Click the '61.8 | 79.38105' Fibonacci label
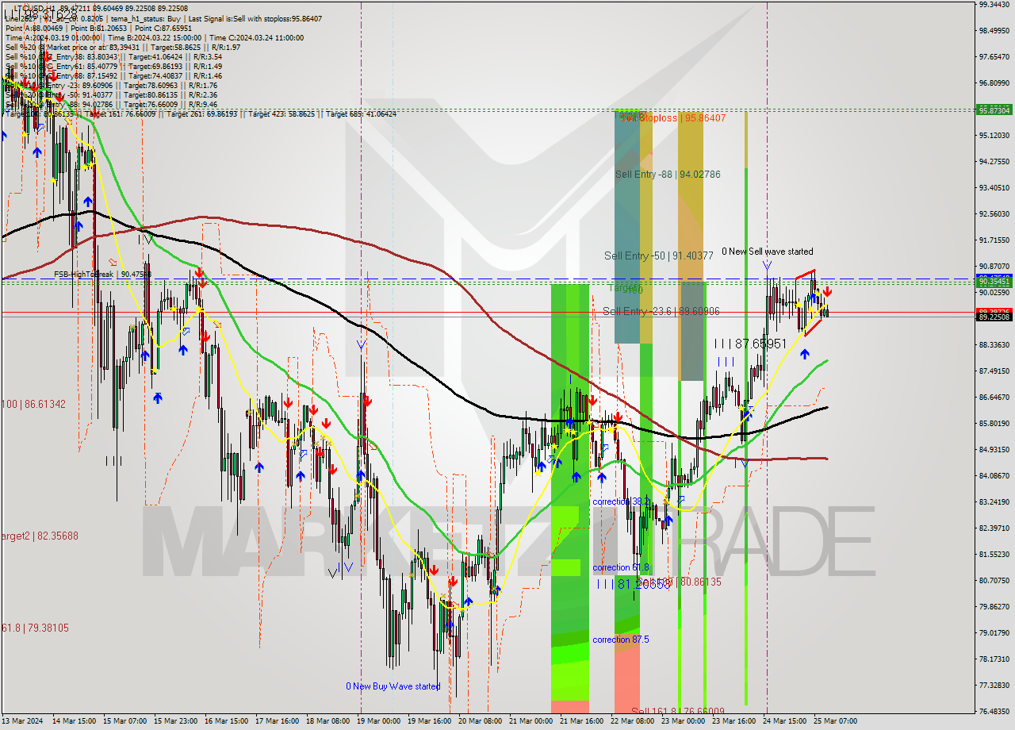The image size is (1015, 730). coord(35,628)
